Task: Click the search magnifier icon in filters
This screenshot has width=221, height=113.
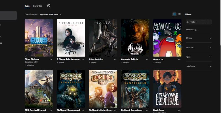Action: [188, 22]
